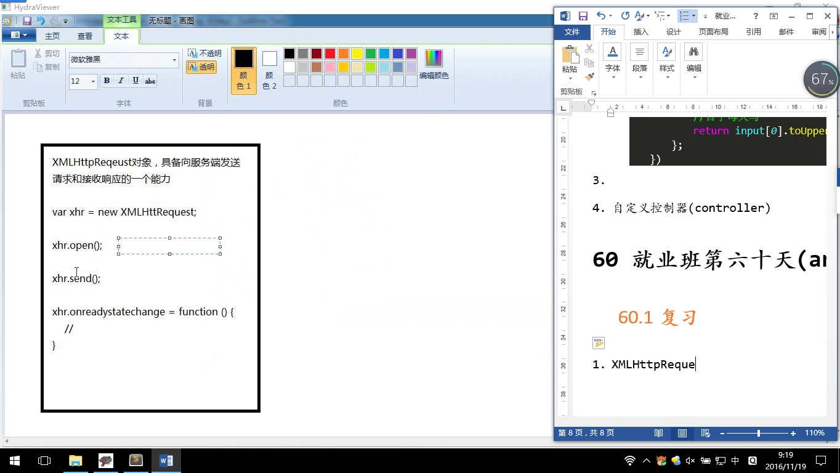The height and width of the screenshot is (473, 840).
Task: Toggle Italic text in Paint
Action: pyautogui.click(x=121, y=81)
